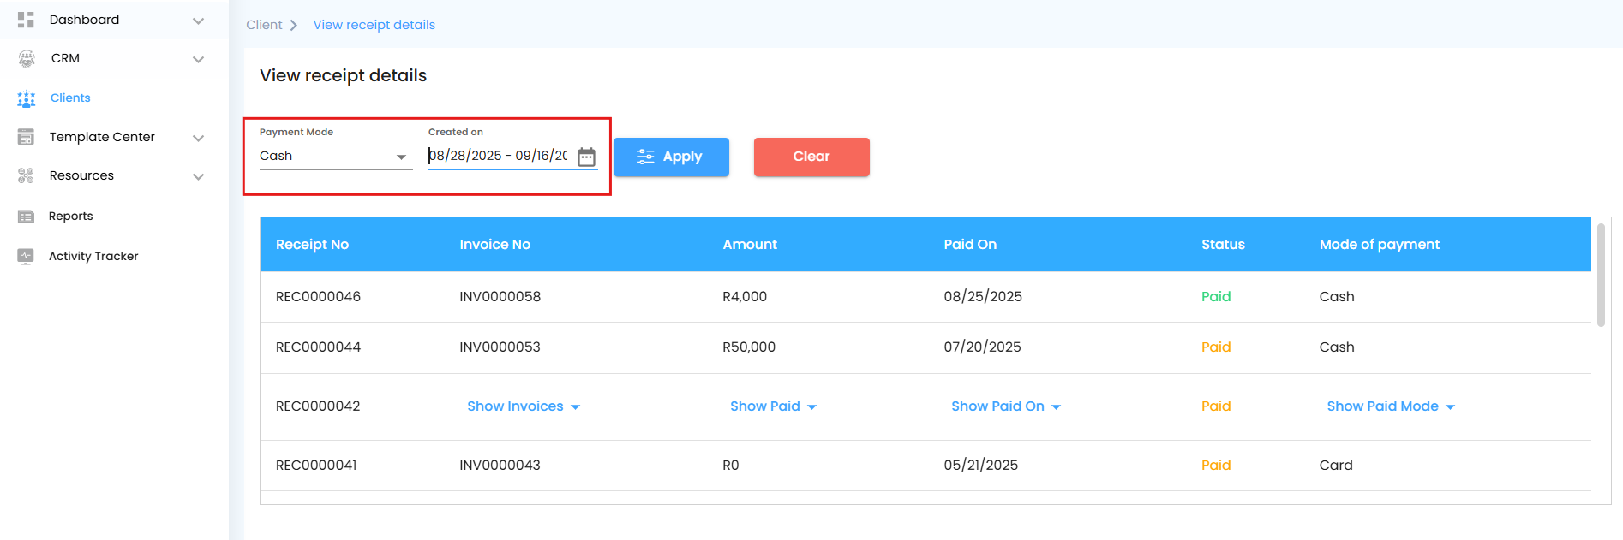This screenshot has height=540, width=1623.
Task: Click the Amount column header
Action: (750, 244)
